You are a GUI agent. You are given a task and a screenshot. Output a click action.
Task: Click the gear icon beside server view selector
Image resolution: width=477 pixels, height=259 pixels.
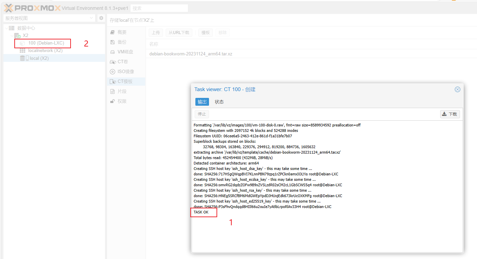pyautogui.click(x=101, y=18)
